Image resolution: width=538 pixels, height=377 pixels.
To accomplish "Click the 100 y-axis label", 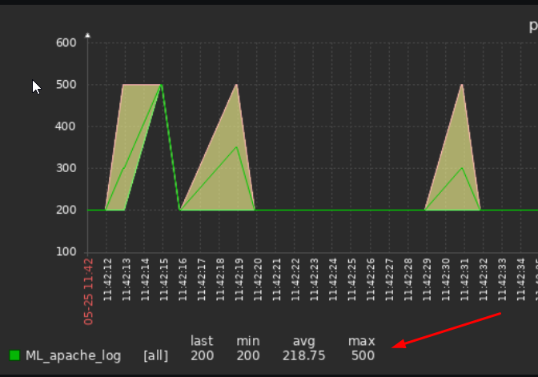I will [66, 252].
